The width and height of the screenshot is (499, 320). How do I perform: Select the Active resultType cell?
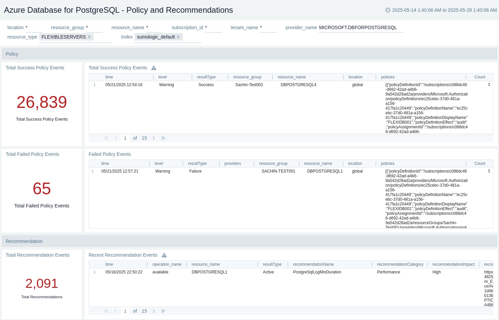268,272
